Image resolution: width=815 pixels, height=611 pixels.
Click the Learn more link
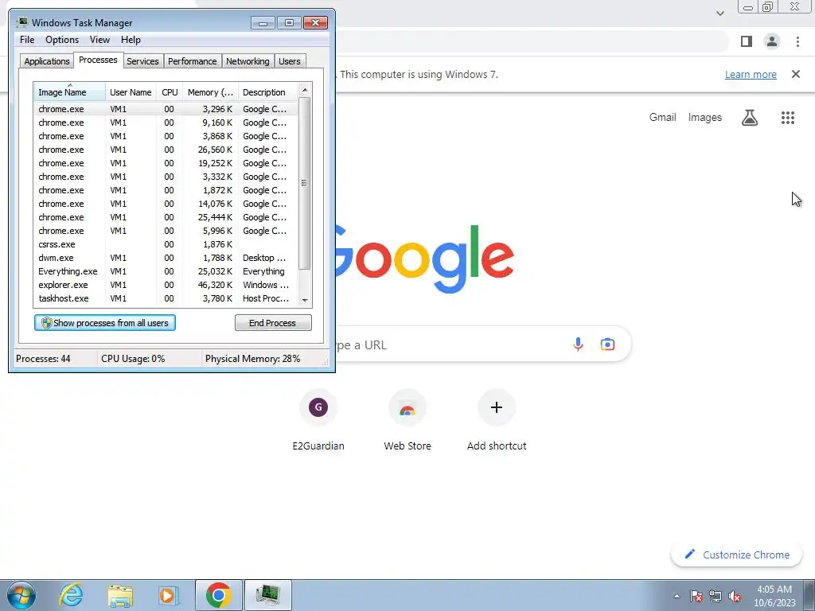click(x=751, y=74)
